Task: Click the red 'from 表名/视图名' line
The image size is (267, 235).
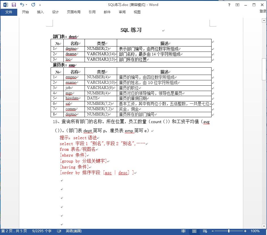Action: tap(77, 149)
